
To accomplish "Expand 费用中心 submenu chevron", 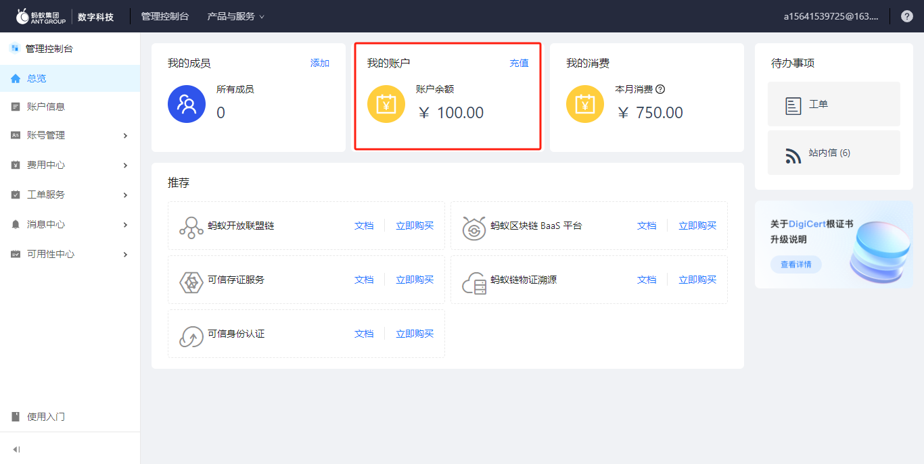I will click(125, 165).
